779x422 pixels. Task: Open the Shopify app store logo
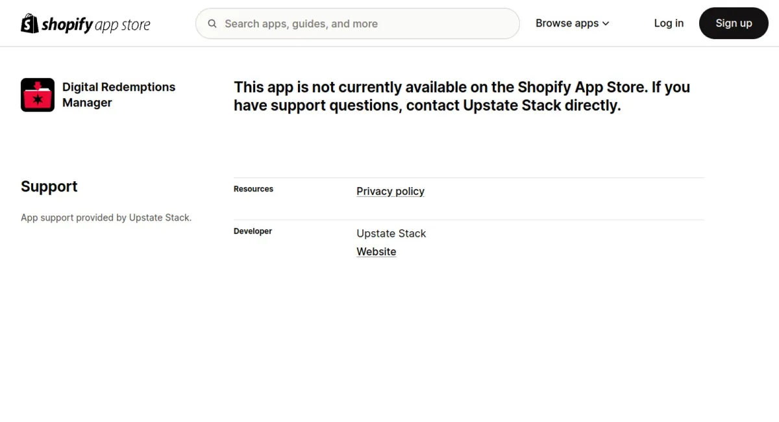click(86, 23)
